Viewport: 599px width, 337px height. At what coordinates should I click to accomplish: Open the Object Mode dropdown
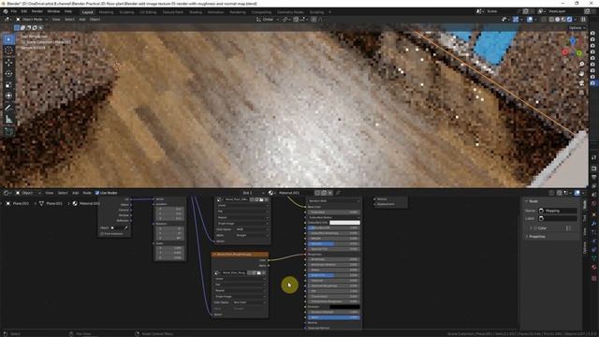(x=32, y=19)
